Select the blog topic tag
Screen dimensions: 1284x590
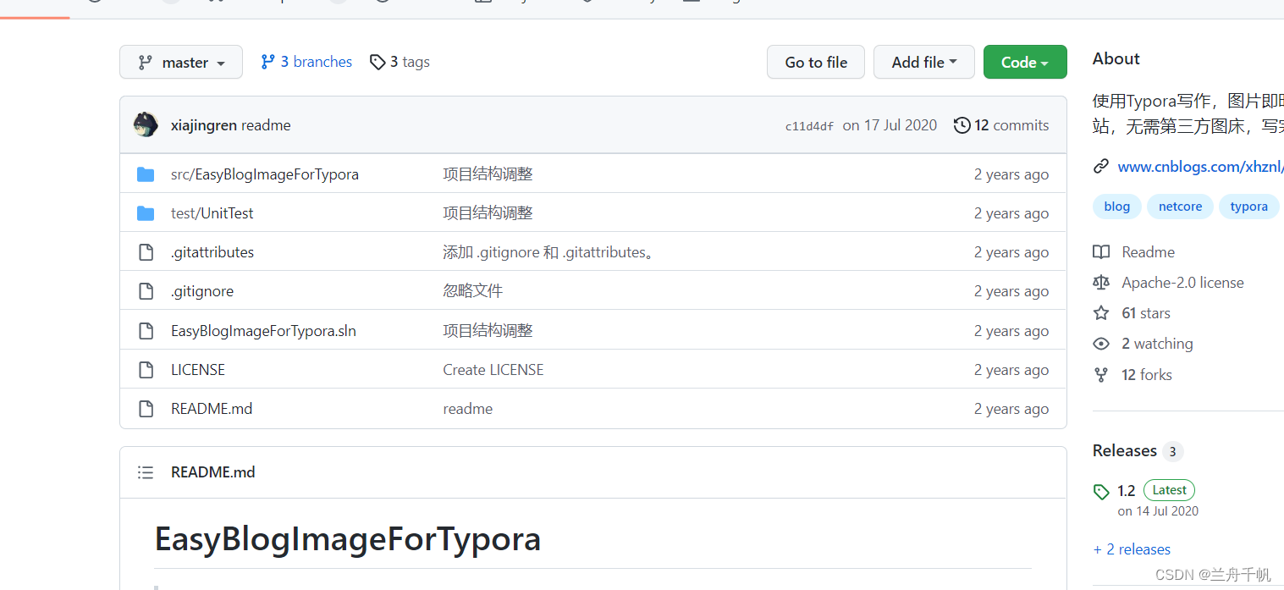1117,207
